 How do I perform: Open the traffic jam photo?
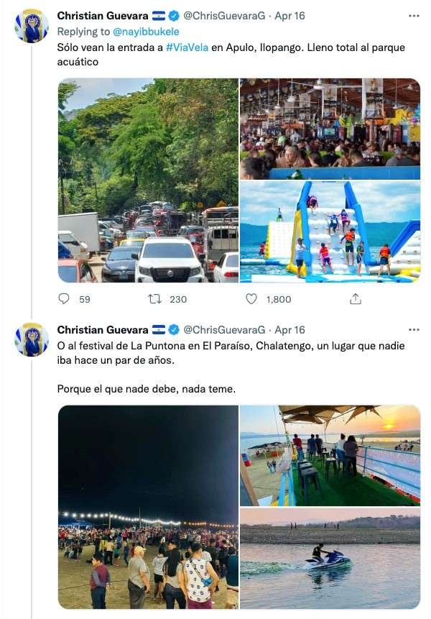[x=148, y=180]
